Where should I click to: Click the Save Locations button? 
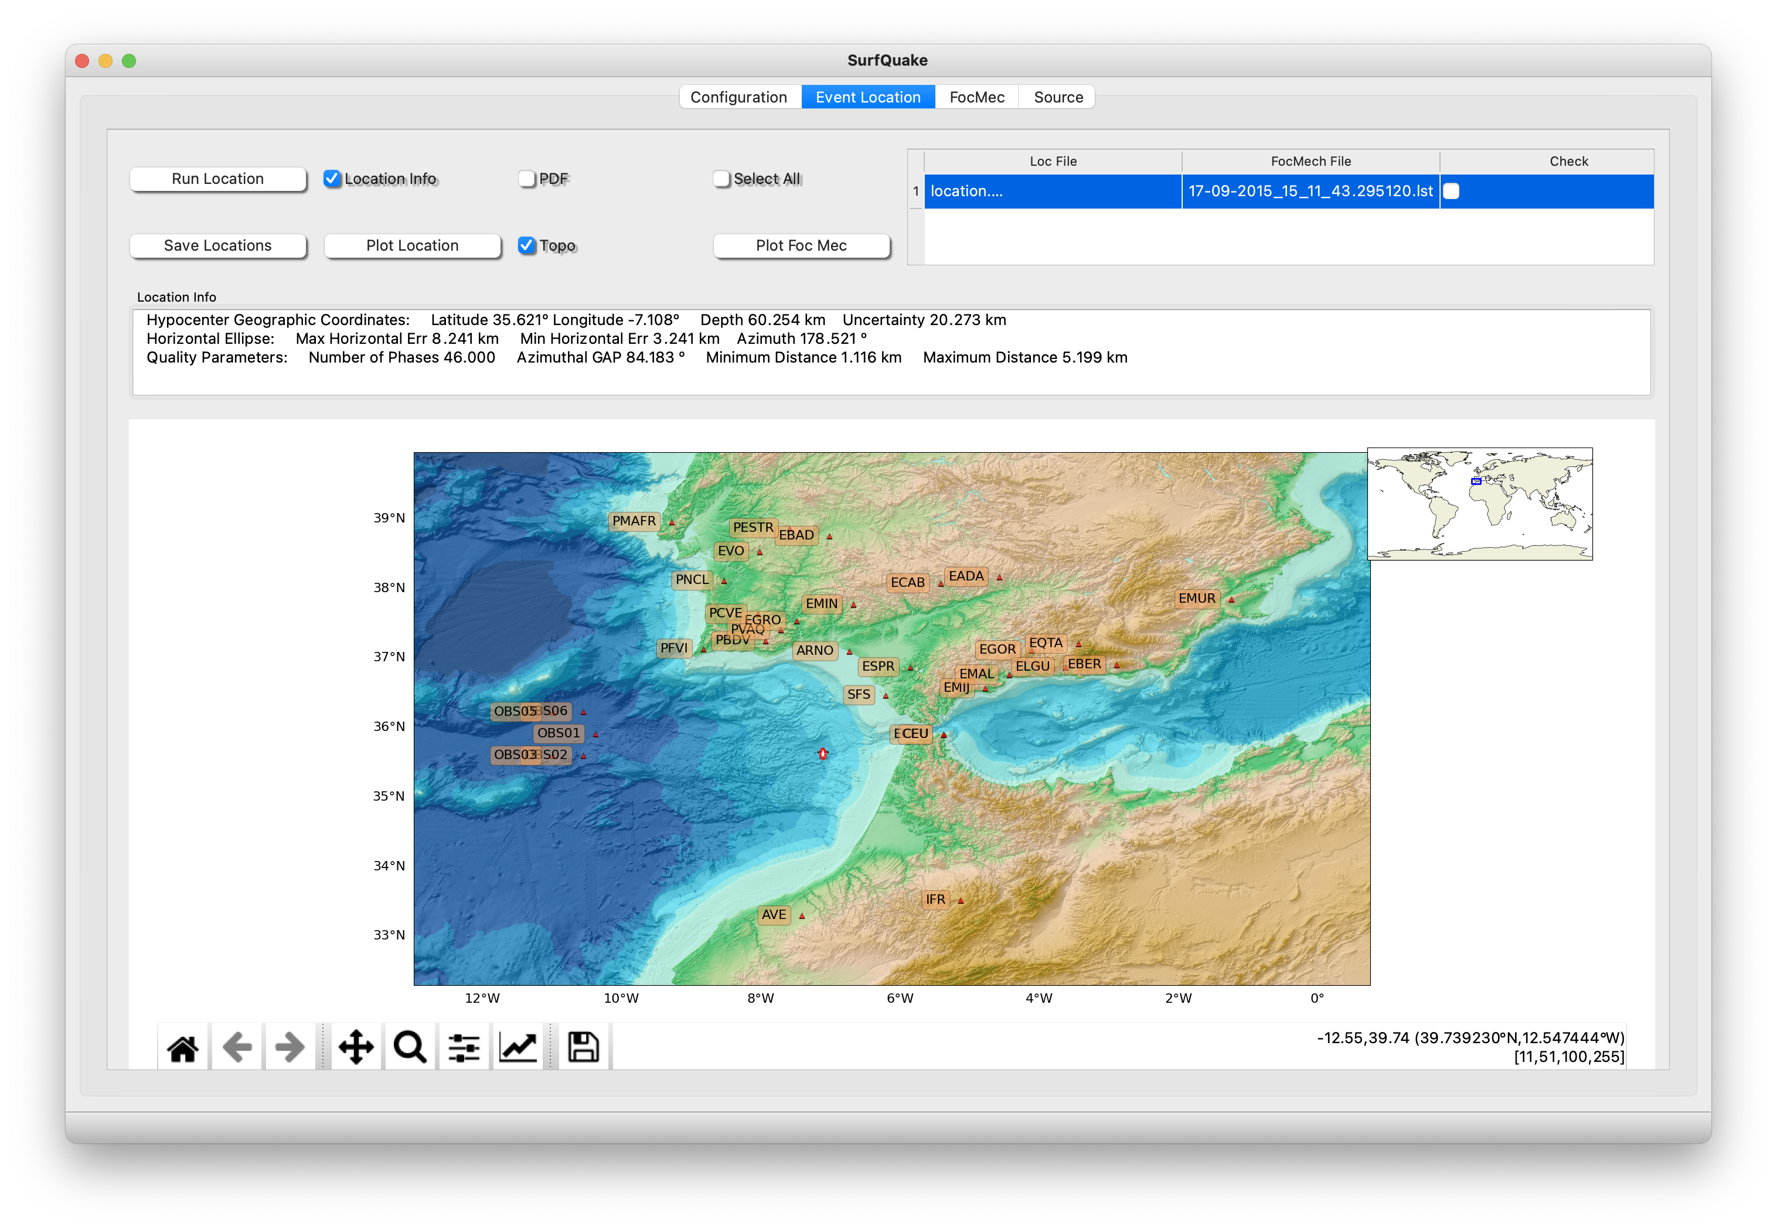(x=217, y=245)
